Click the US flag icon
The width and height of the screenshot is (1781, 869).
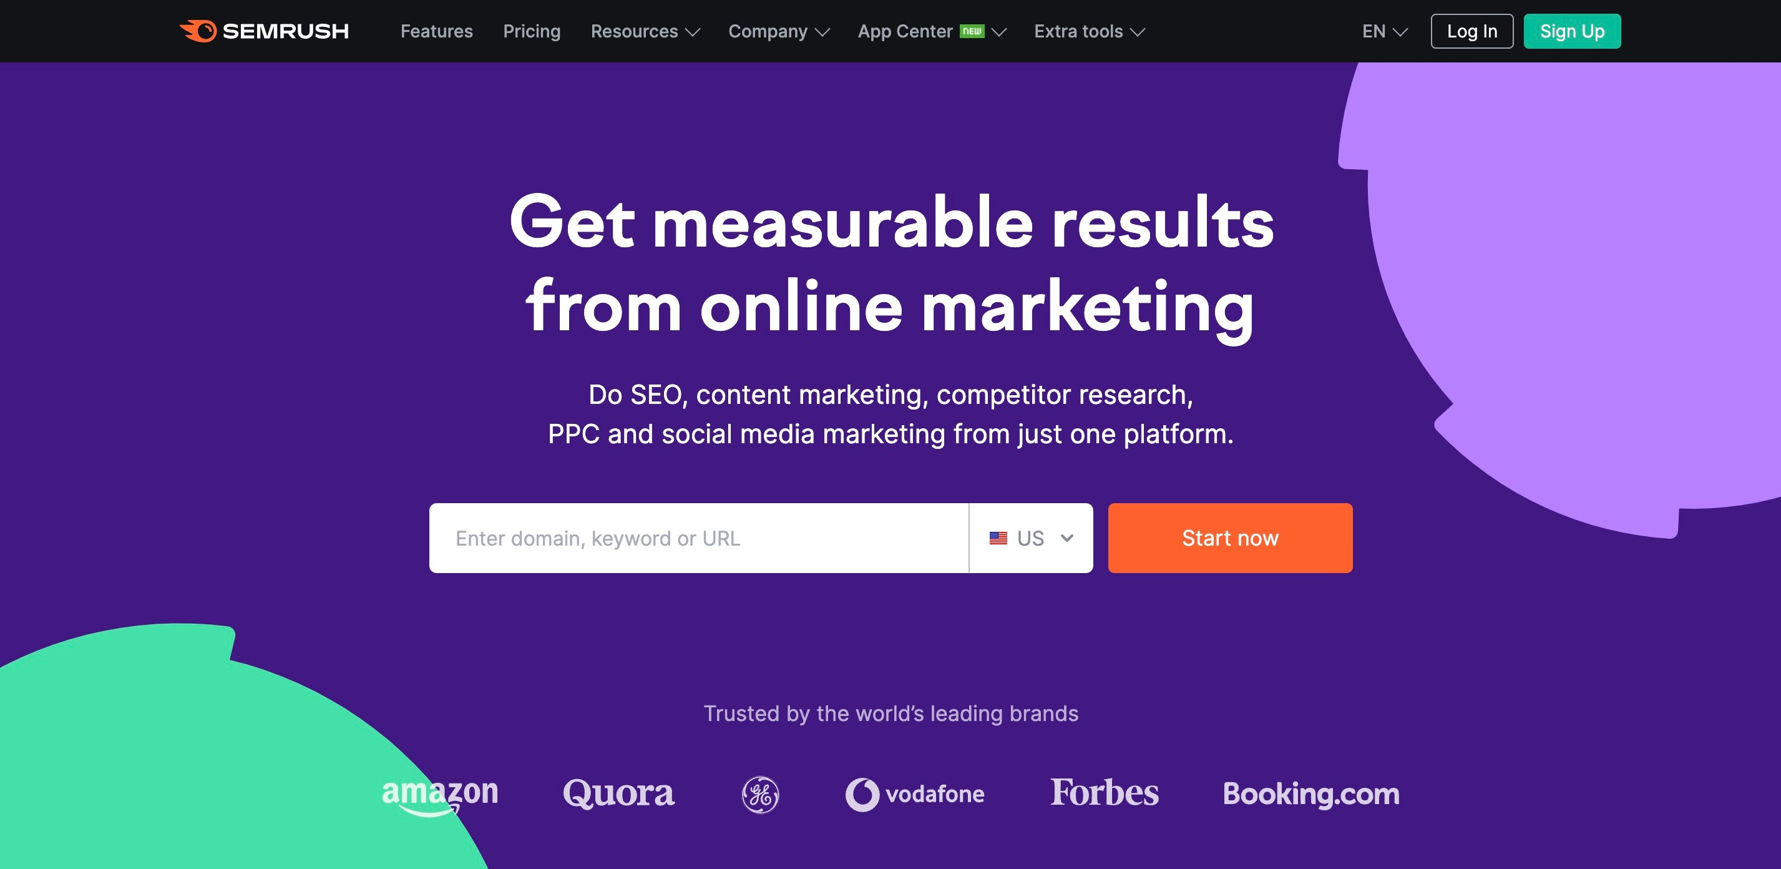click(998, 538)
